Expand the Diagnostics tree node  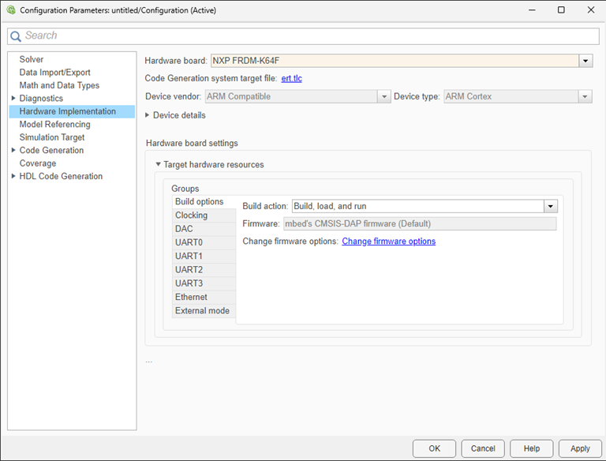click(x=13, y=99)
